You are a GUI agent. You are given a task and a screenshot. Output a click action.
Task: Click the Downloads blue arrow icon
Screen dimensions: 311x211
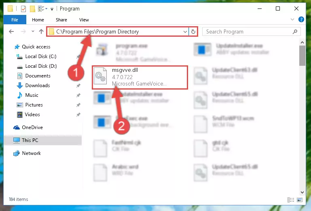pos(20,86)
